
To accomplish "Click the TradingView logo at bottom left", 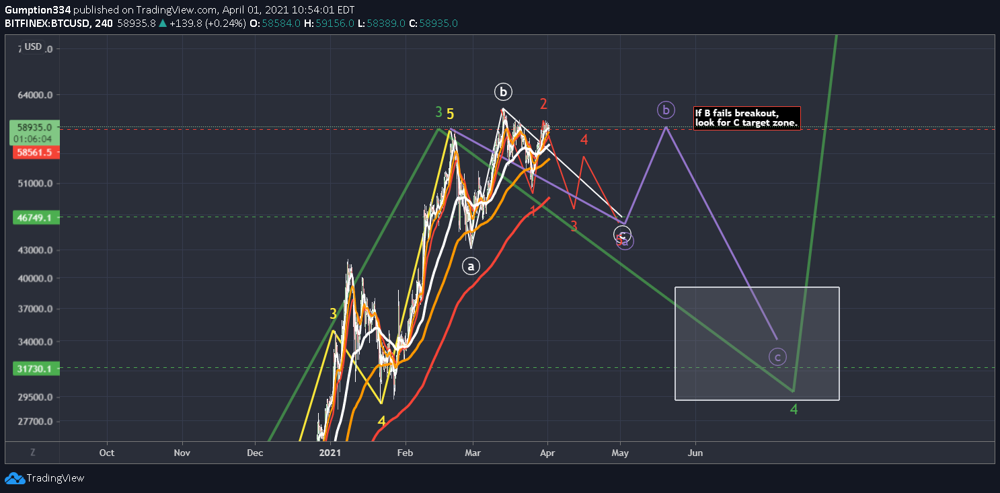I will 44,478.
